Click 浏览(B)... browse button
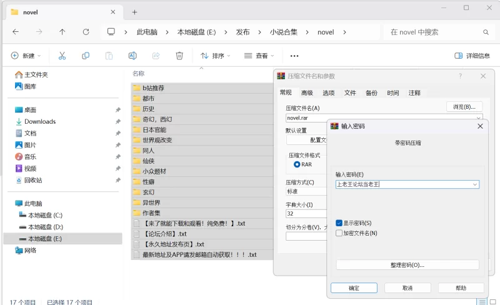 [x=464, y=107]
